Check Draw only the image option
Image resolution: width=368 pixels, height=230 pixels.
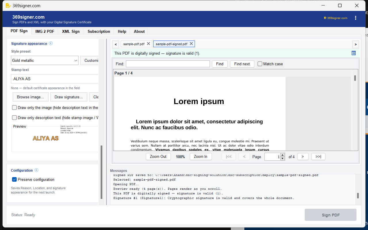14,108
